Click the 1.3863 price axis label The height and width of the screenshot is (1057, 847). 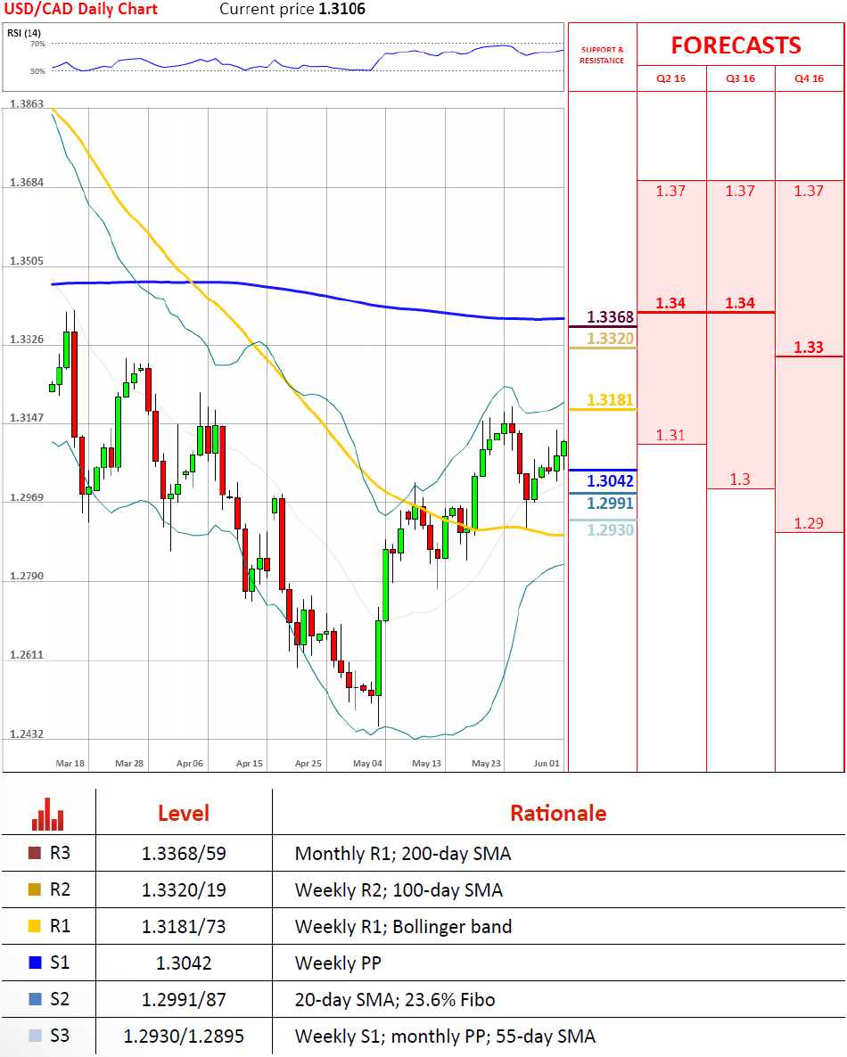click(26, 103)
